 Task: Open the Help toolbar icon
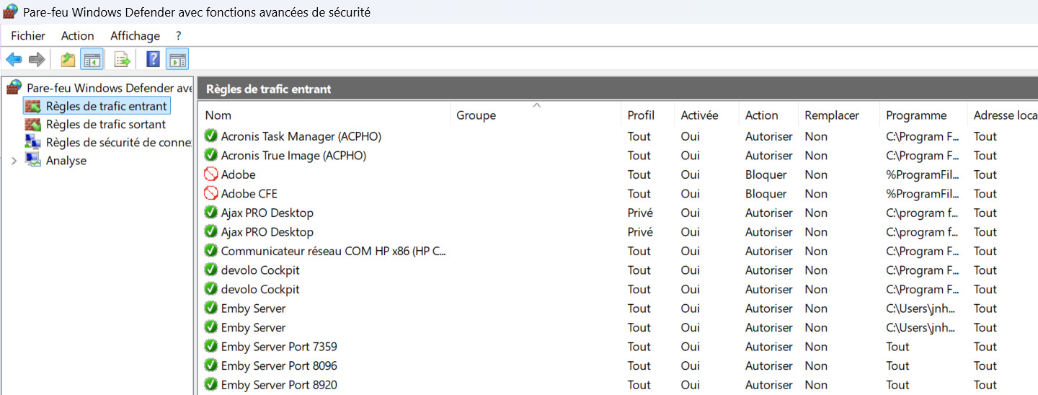pyautogui.click(x=153, y=60)
